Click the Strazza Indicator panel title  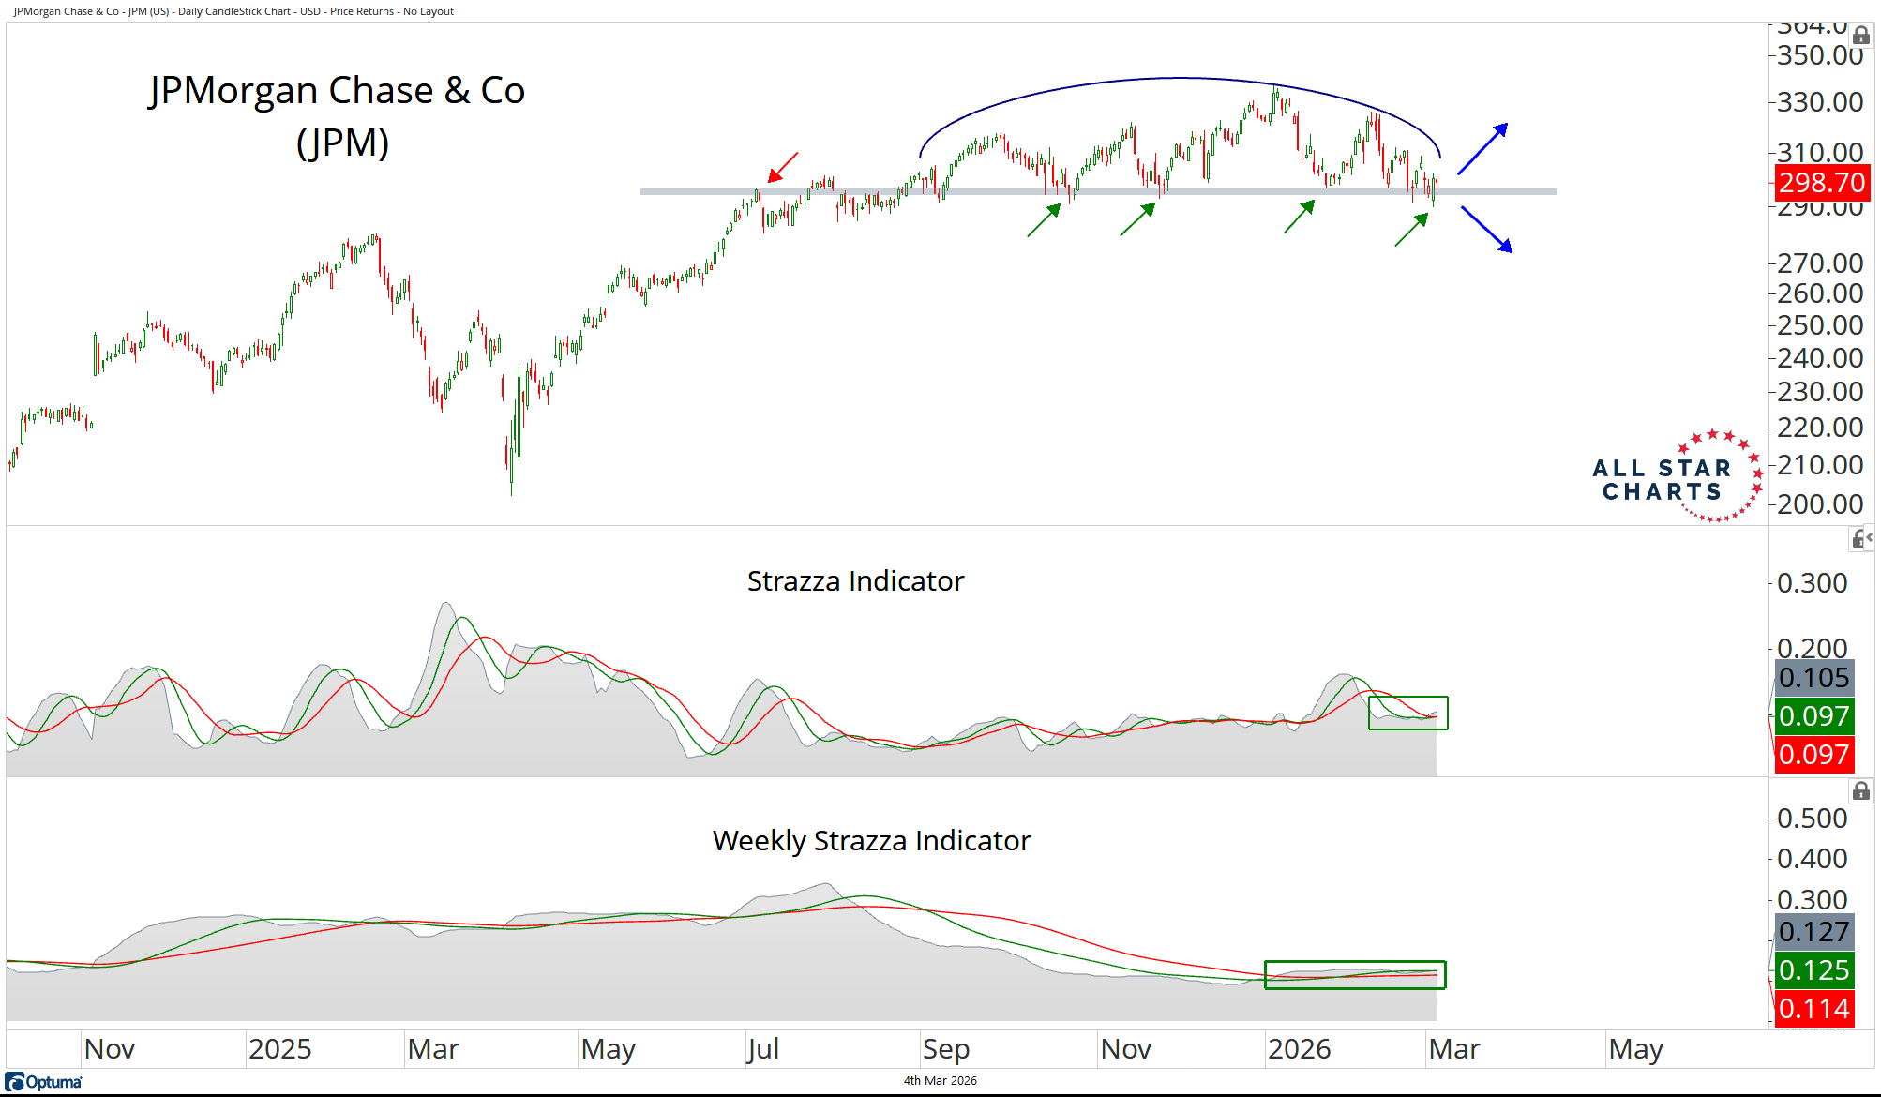click(x=855, y=581)
